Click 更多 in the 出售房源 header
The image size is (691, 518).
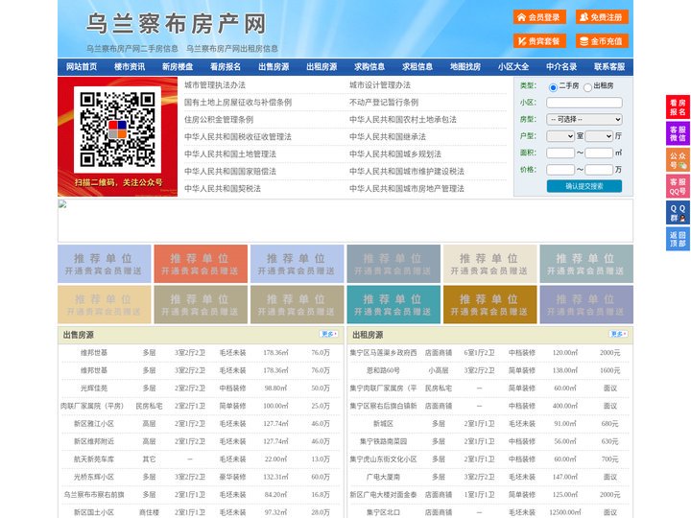(329, 335)
